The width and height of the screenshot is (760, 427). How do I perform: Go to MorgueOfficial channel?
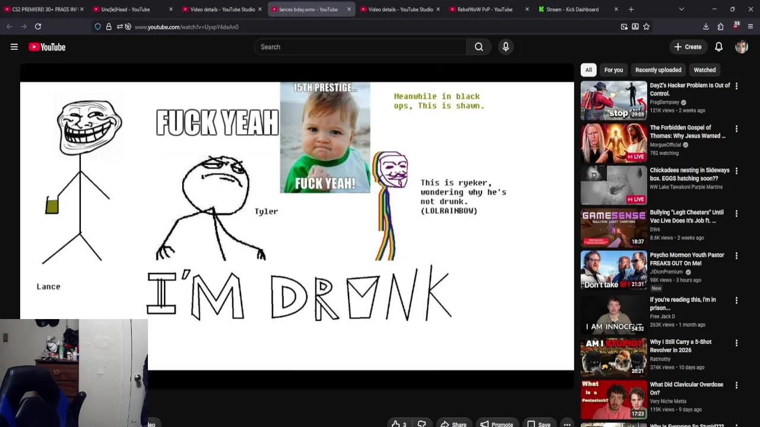click(x=666, y=145)
